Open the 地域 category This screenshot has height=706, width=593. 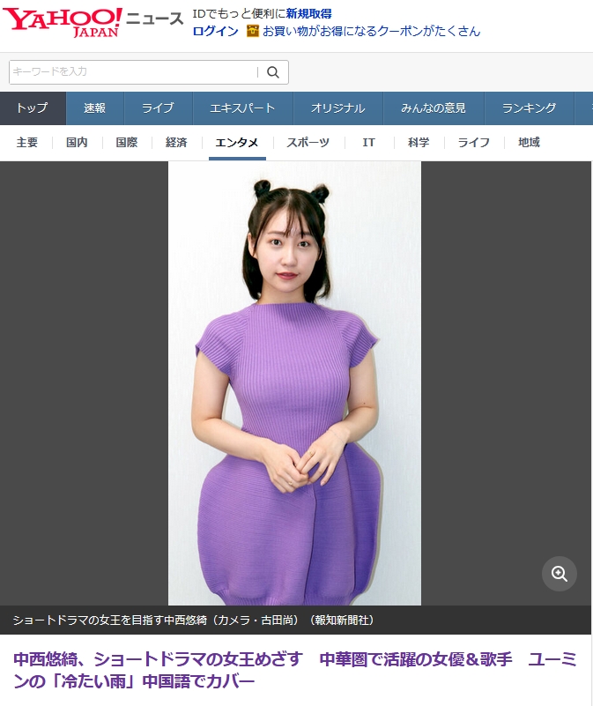coord(529,143)
